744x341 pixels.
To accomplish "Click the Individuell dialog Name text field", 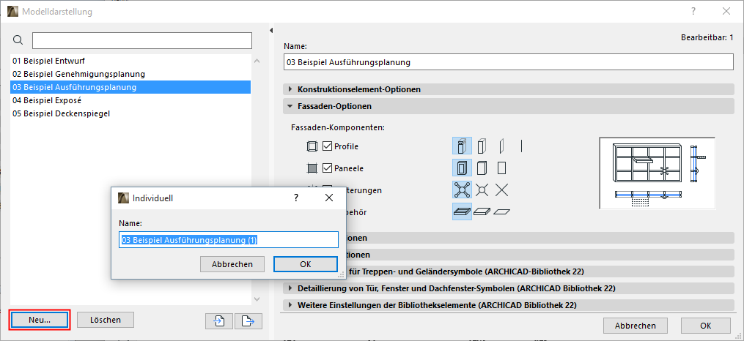I will (228, 240).
